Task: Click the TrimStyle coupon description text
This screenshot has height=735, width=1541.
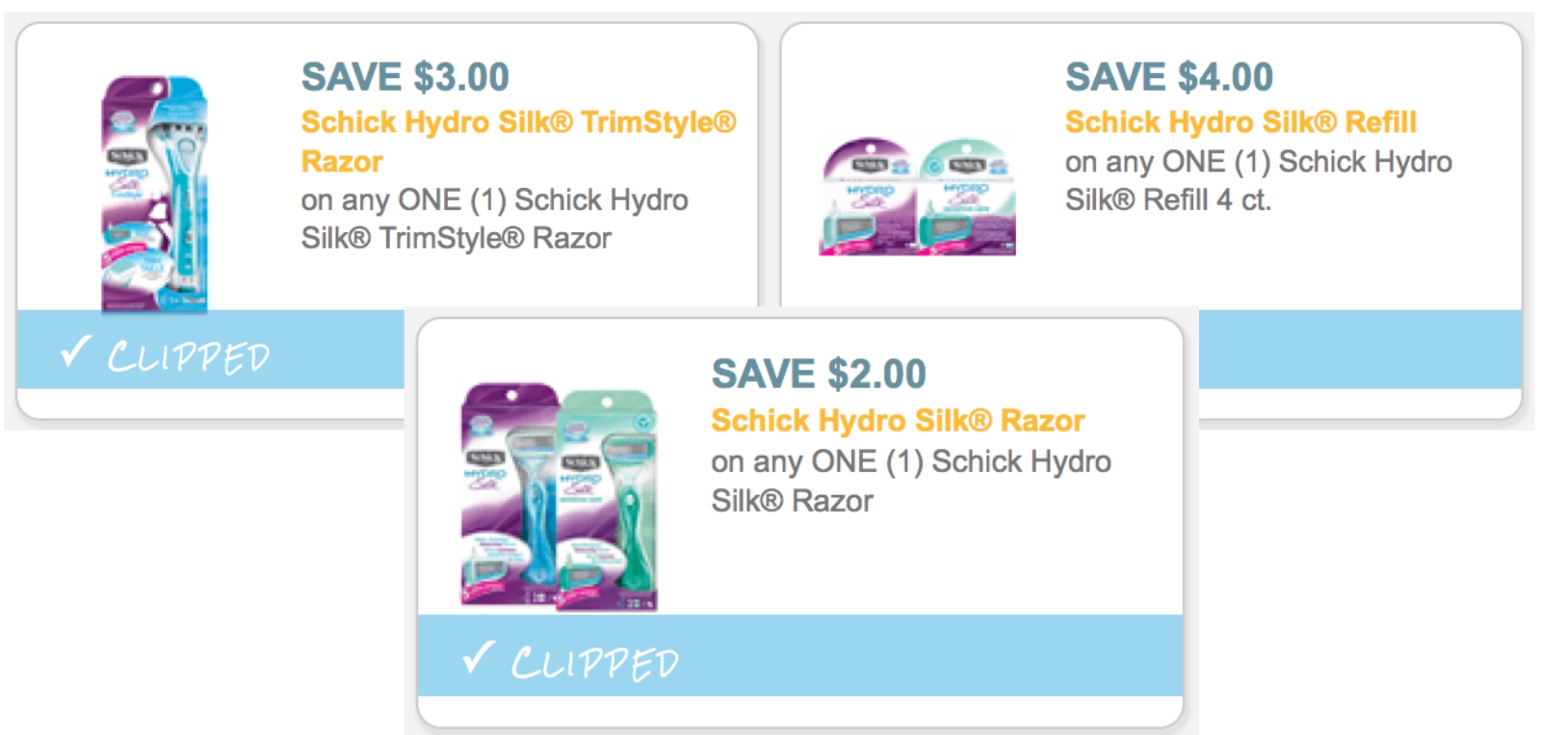Action: [494, 219]
